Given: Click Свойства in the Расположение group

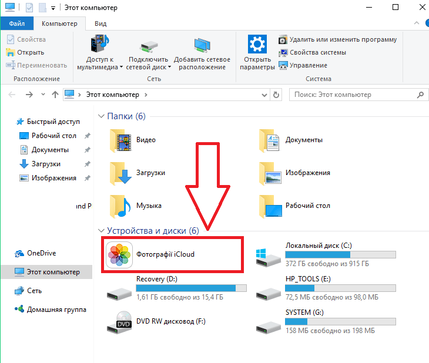Looking at the screenshot, I should [x=26, y=40].
